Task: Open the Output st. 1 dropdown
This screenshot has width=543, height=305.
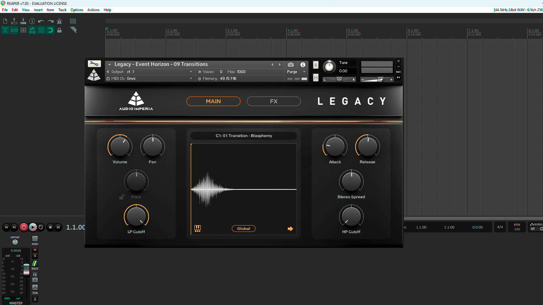Action: tap(150, 72)
